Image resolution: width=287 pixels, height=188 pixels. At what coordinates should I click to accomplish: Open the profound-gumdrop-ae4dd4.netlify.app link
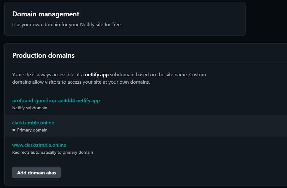tap(56, 101)
